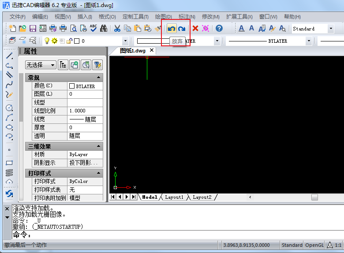Switch to the Layout1 tab
This screenshot has height=253, width=344.
click(174, 197)
